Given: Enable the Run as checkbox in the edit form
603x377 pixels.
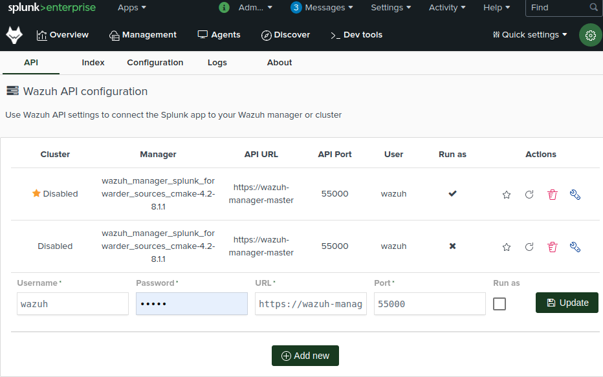Looking at the screenshot, I should [499, 303].
